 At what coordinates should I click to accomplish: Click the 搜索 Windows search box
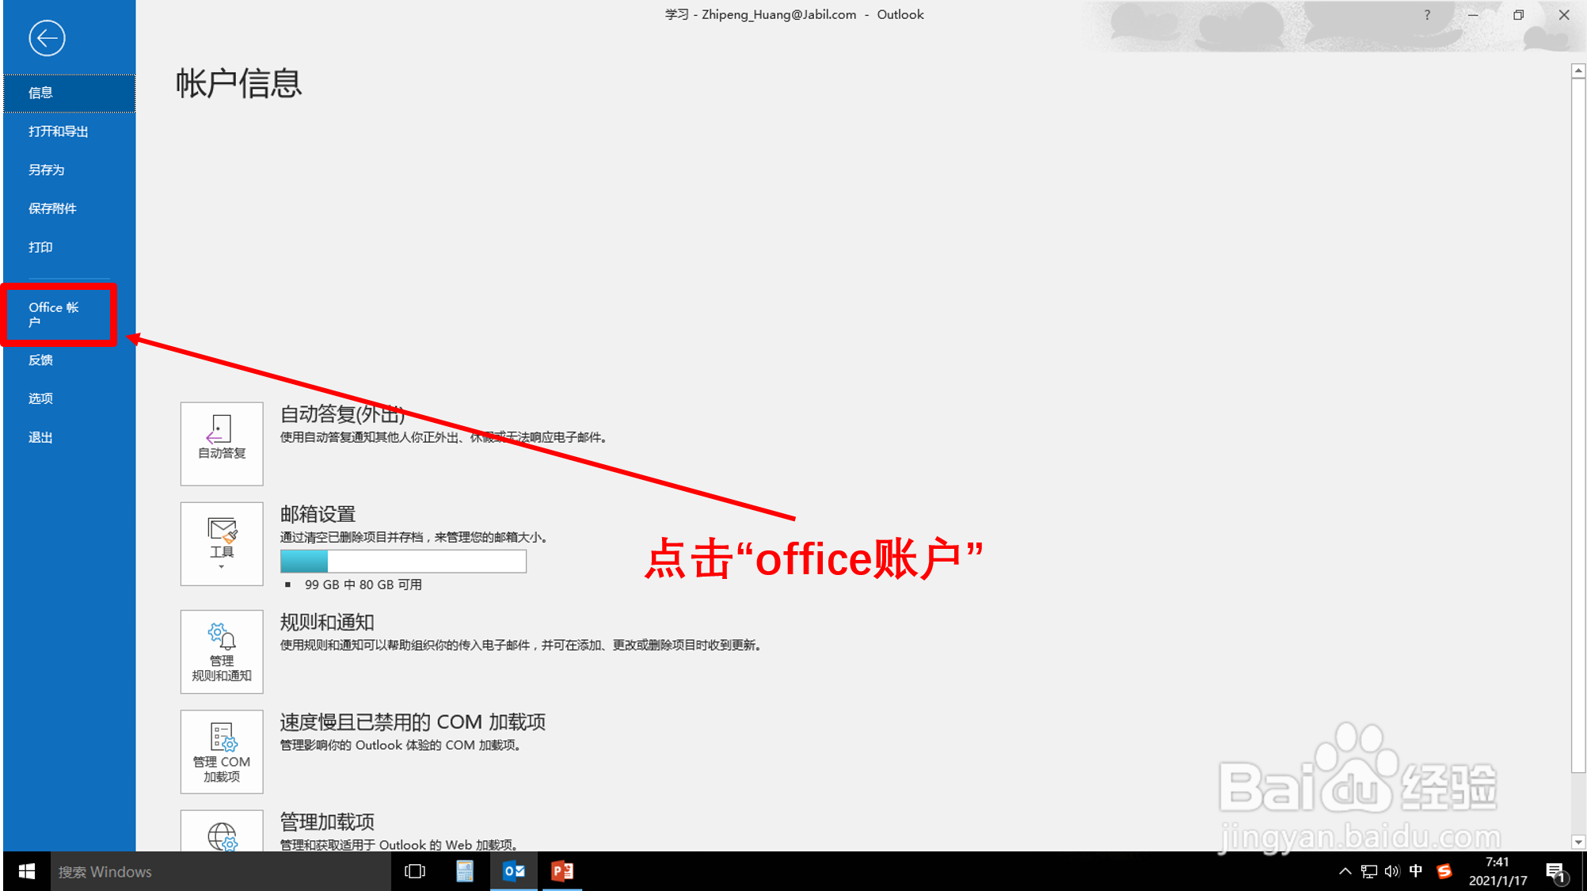point(214,871)
